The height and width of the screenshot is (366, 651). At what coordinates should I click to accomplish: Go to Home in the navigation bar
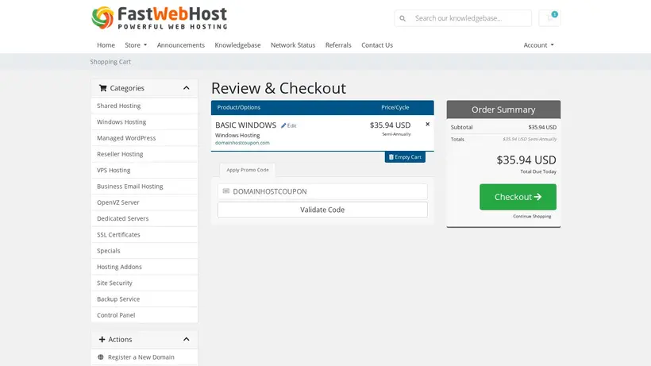(106, 44)
